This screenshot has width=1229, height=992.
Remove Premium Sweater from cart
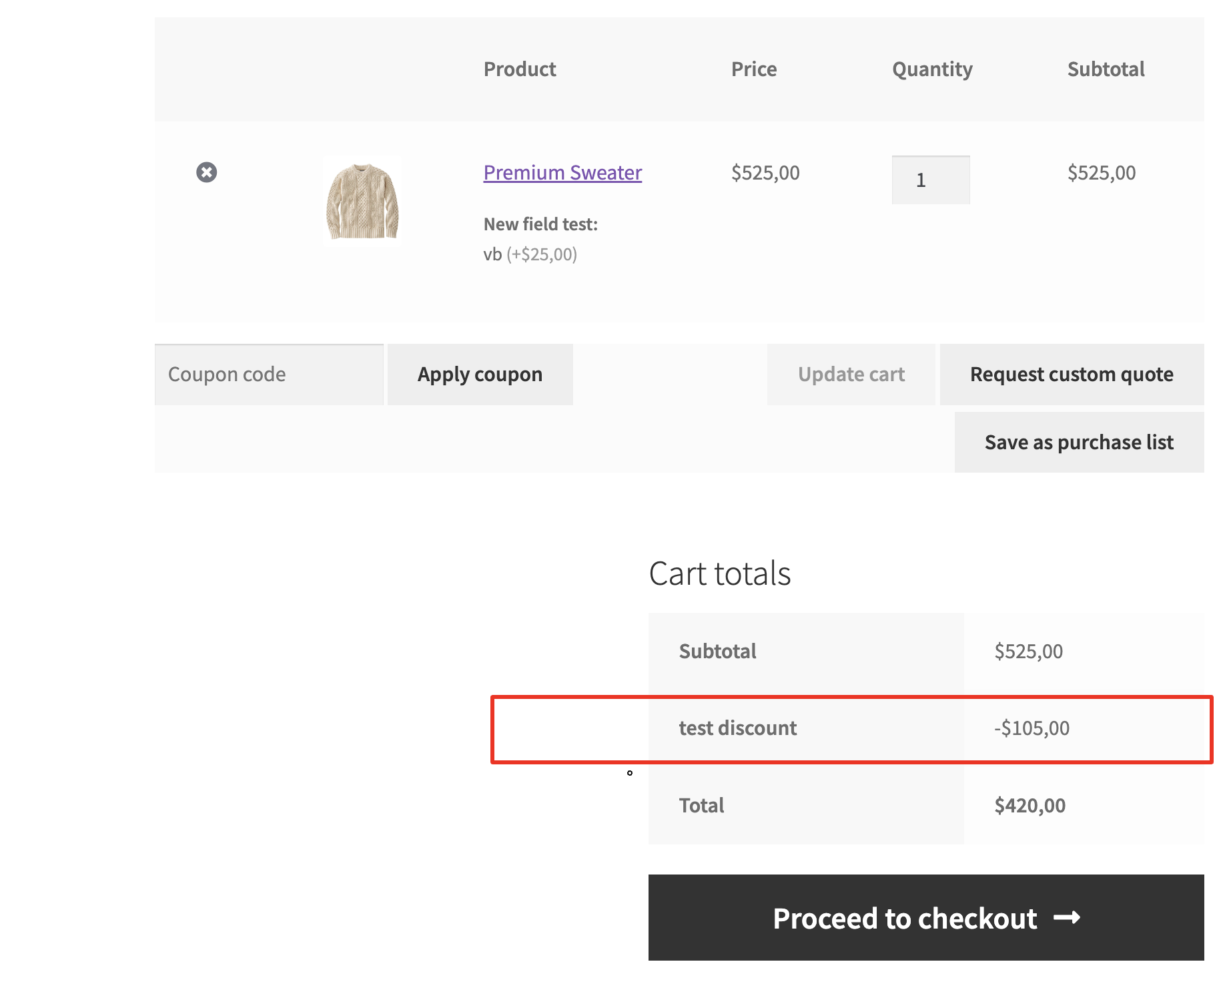[x=206, y=172]
